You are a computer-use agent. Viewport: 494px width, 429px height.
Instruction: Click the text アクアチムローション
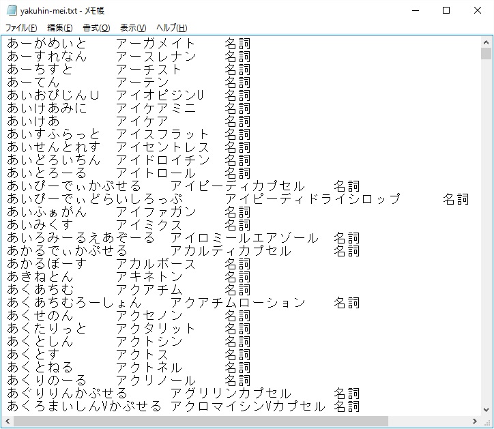click(238, 303)
